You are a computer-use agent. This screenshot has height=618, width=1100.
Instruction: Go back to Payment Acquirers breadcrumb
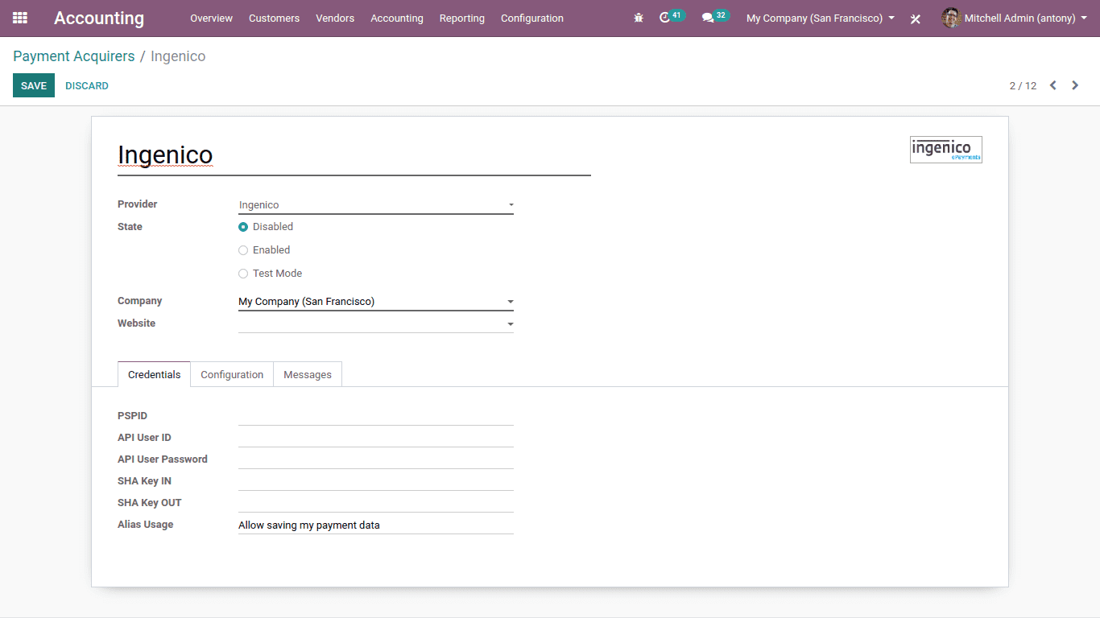[74, 56]
